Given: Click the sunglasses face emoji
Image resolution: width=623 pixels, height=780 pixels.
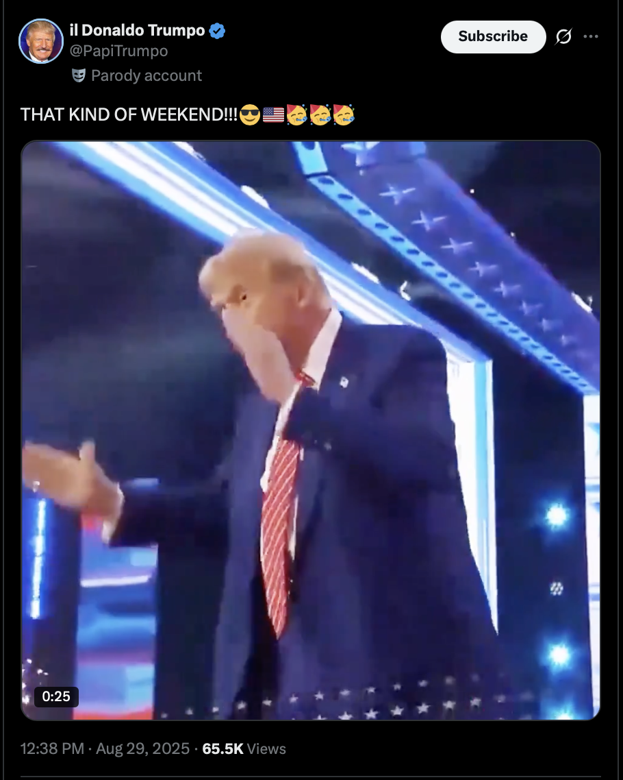Looking at the screenshot, I should pos(249,115).
